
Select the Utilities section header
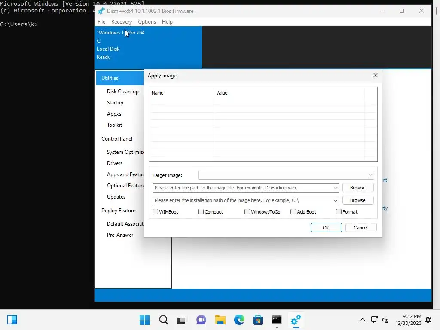point(120,78)
